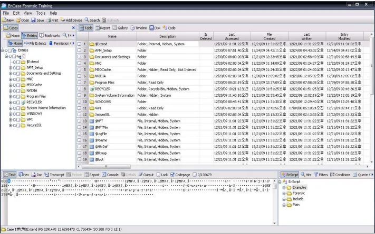This screenshot has width=375, height=234.
Task: Expand the WINDOWS folder in tree
Action: [11, 113]
